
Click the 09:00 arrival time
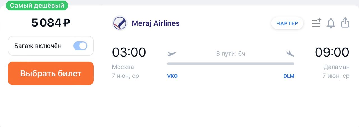(x=332, y=52)
